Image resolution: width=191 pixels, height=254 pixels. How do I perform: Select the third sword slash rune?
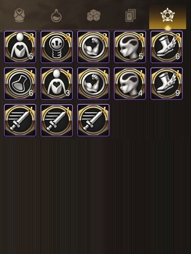tap(93, 120)
